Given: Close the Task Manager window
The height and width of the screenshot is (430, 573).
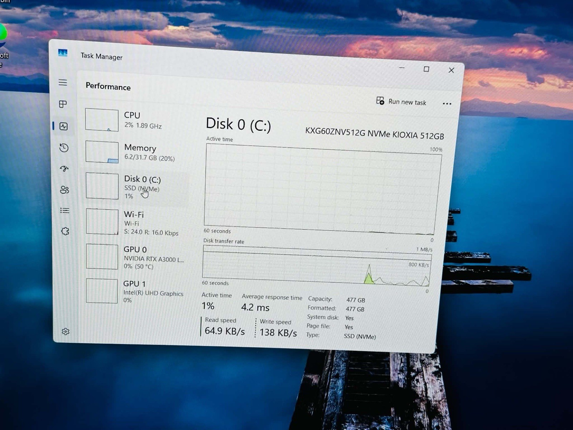Looking at the screenshot, I should pyautogui.click(x=451, y=70).
